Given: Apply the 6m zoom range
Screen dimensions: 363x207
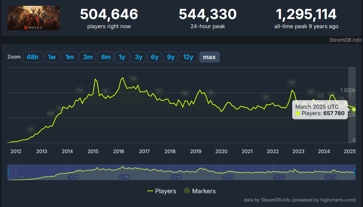Looking at the screenshot, I should coord(105,57).
